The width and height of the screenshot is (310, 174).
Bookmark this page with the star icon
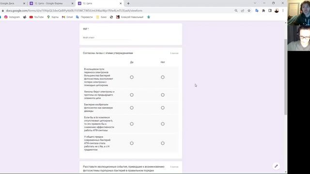coord(249,11)
